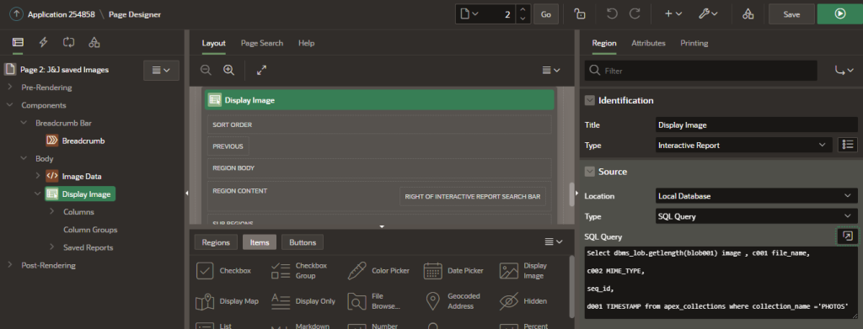863x329 pixels.
Task: Click the PREVIOUS slot in layout
Action: click(x=228, y=146)
